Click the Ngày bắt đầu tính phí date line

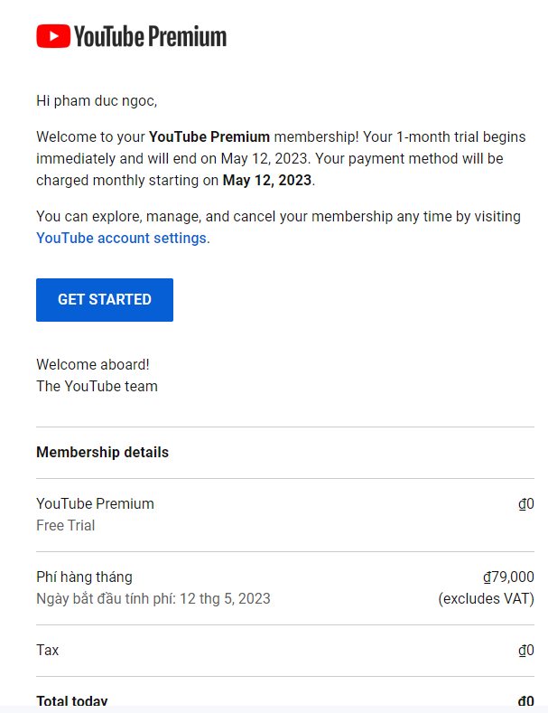point(153,598)
